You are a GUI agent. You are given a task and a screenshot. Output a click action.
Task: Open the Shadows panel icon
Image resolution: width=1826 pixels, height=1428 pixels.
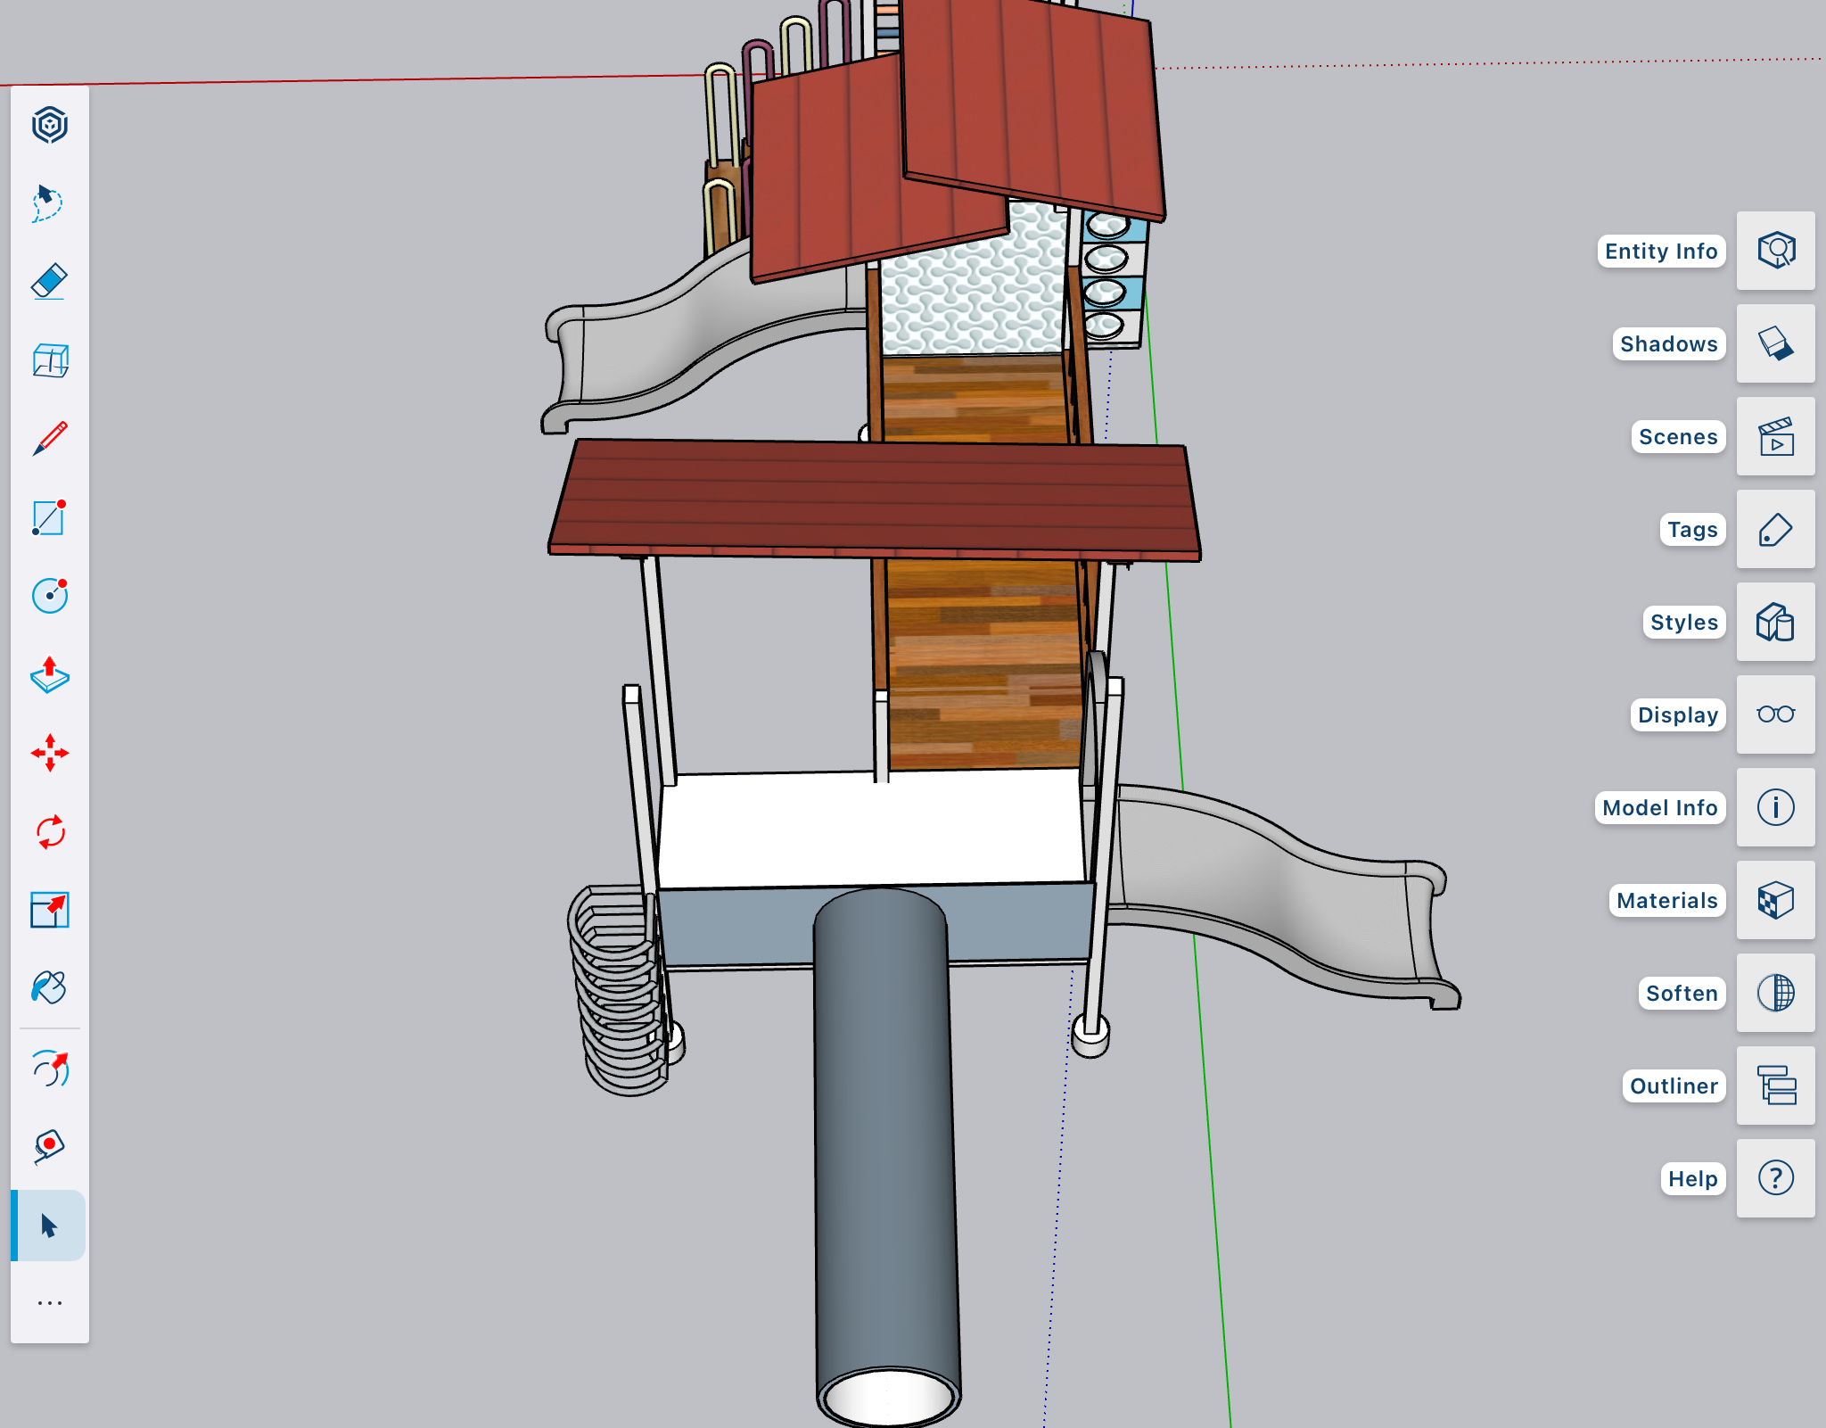click(x=1775, y=343)
